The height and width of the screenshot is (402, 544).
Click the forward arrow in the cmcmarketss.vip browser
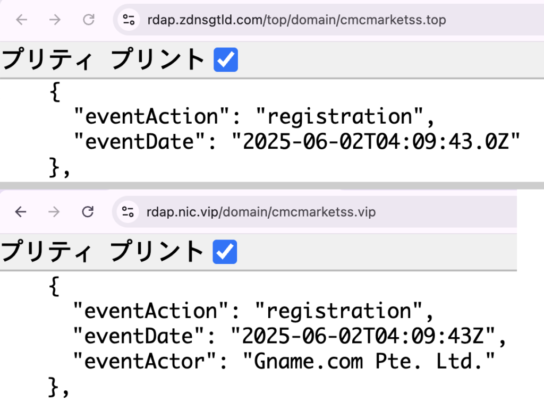[54, 211]
